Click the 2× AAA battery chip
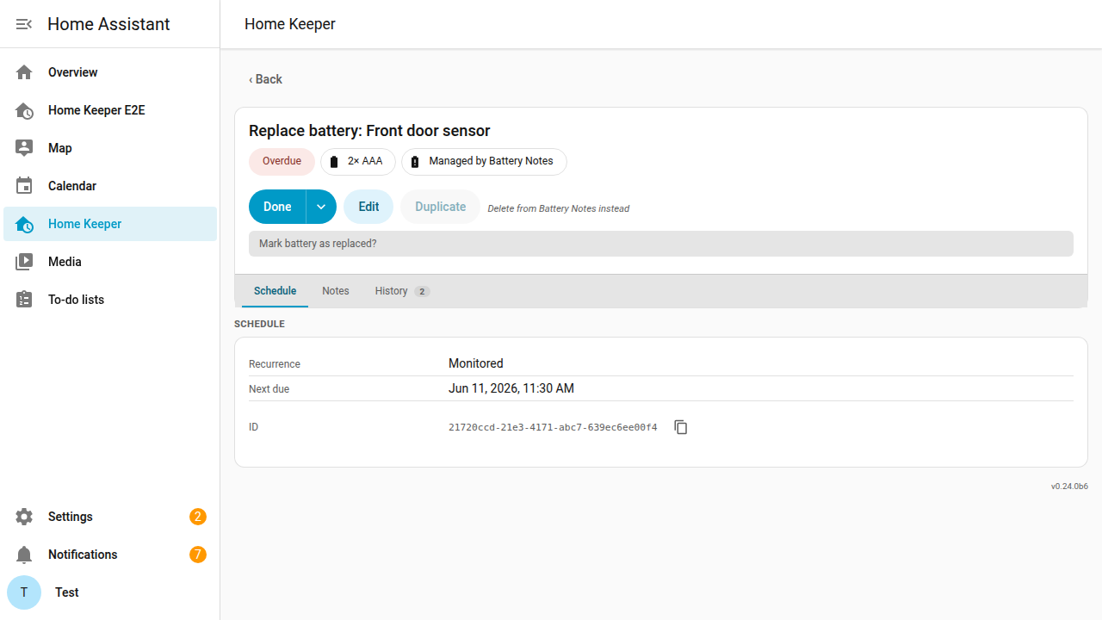The height and width of the screenshot is (620, 1102). pyautogui.click(x=358, y=162)
